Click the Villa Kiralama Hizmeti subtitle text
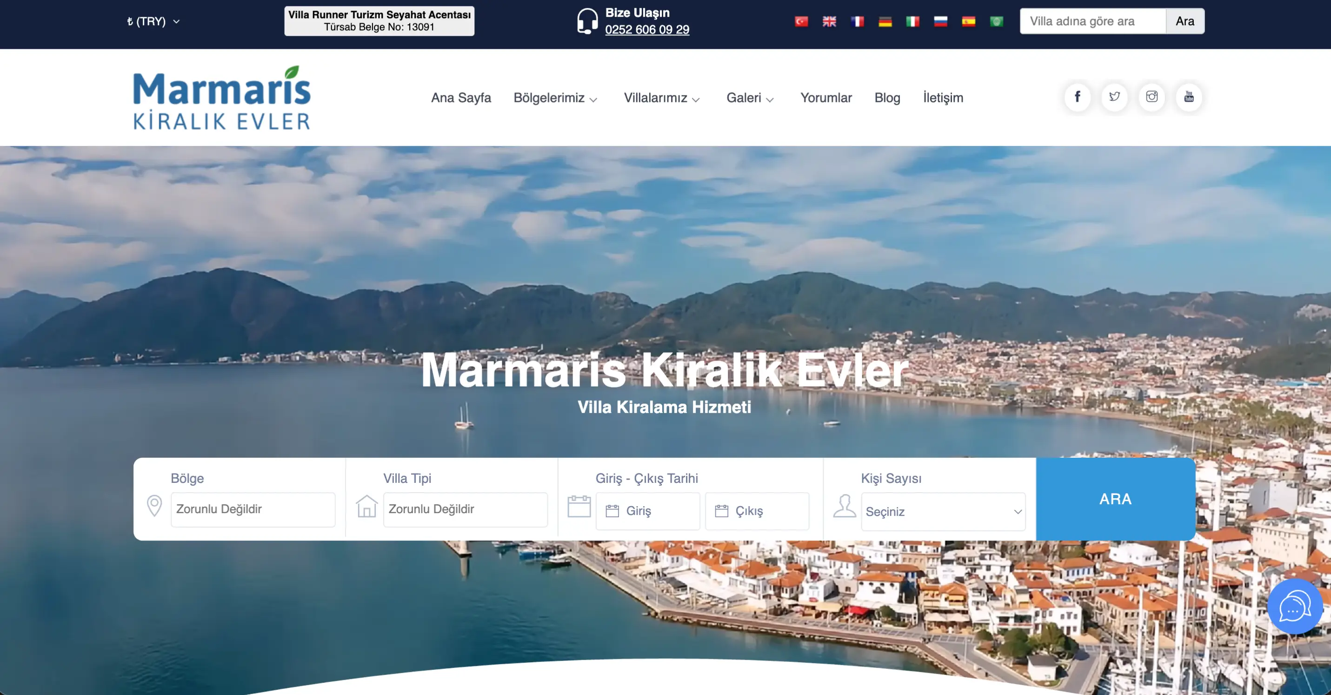Screen dimensions: 1331x695 664,407
